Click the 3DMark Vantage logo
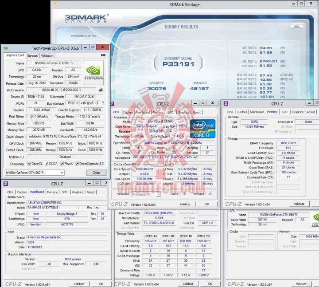The image size is (319, 287). click(x=86, y=18)
